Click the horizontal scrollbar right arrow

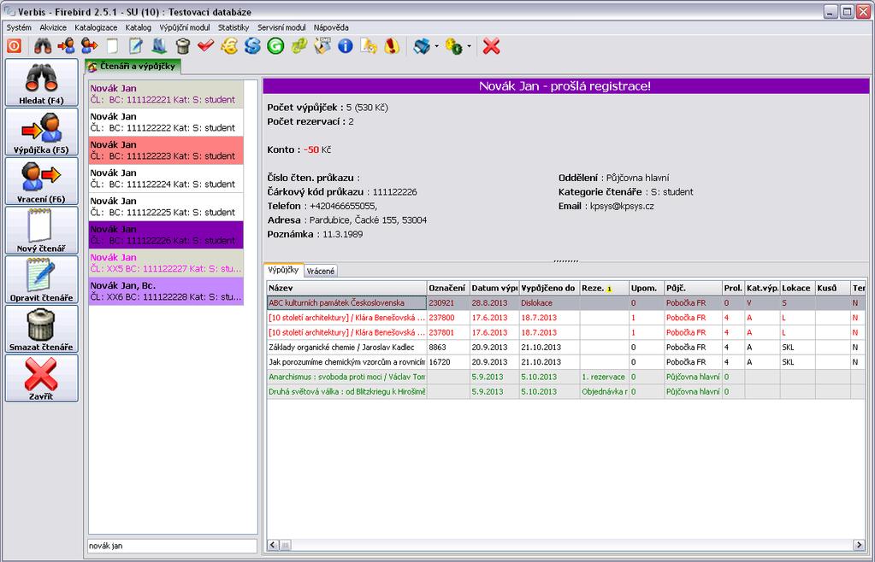click(x=860, y=545)
